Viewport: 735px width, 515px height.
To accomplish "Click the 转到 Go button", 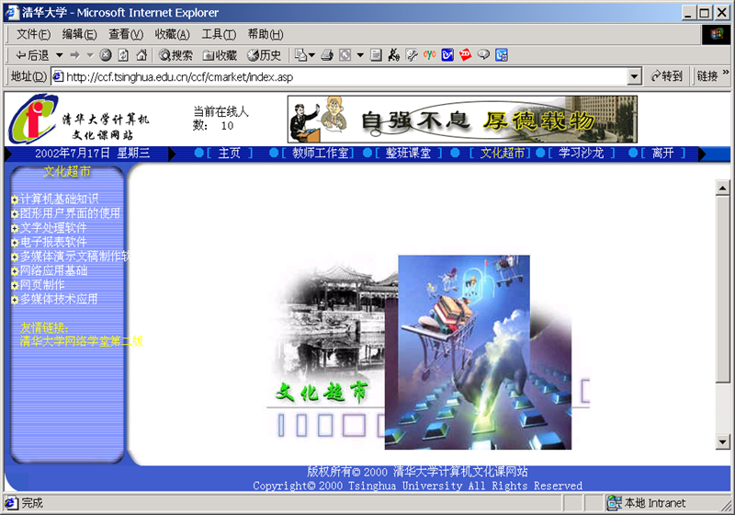I will 667,76.
